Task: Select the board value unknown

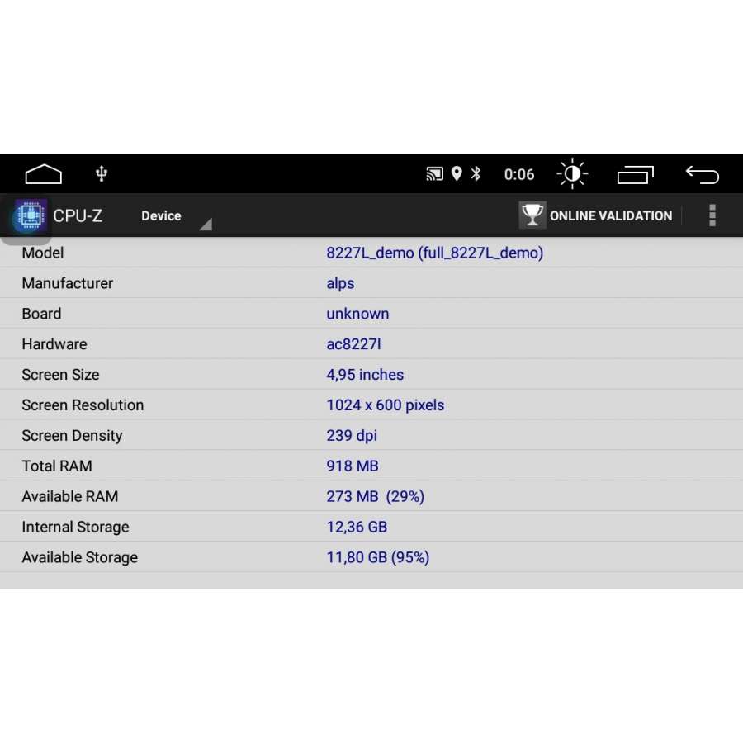Action: (x=357, y=314)
